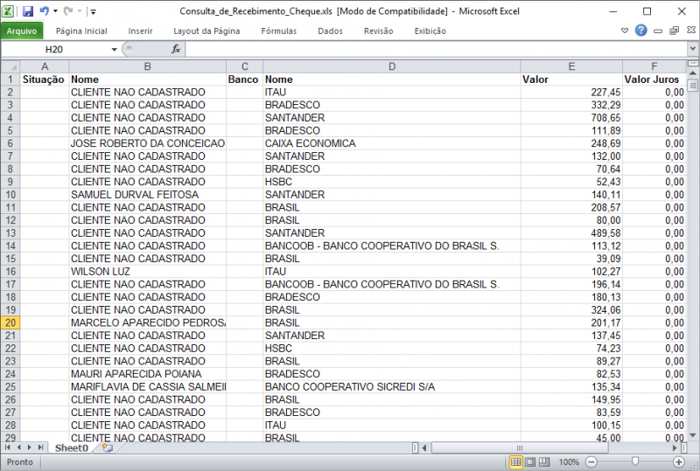Click cell BANCO COOPERATIVO SICREDI S/A
The image size is (700, 471).
pyautogui.click(x=391, y=387)
